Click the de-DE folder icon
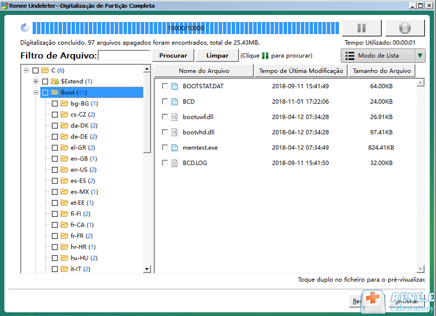Viewport: 436px width, 316px height. [65, 136]
